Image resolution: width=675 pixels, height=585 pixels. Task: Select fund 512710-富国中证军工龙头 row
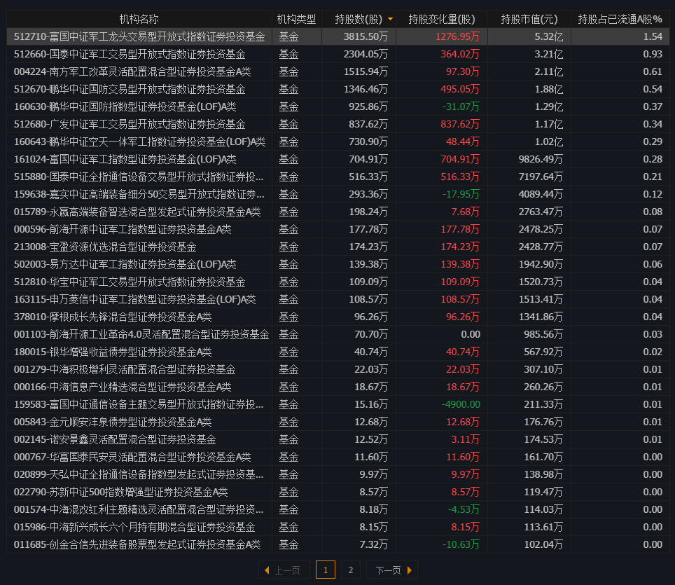coord(338,36)
